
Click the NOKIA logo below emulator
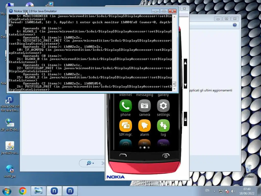[x=115, y=177]
